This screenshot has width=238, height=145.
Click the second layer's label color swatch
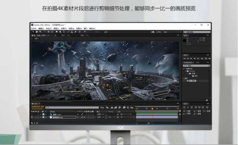tap(44, 117)
